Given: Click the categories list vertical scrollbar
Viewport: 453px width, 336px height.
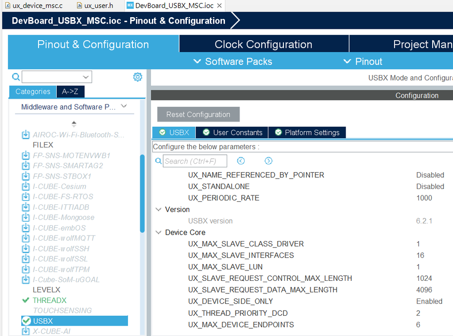Looking at the screenshot, I should point(142,193).
